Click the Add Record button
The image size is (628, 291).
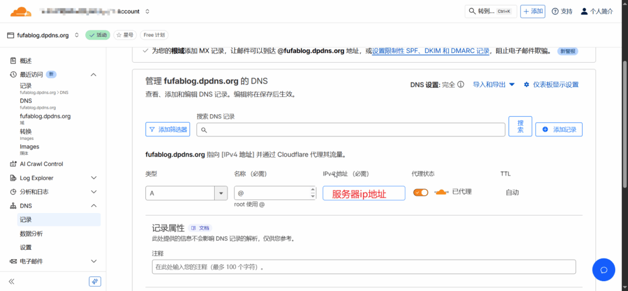pos(559,130)
